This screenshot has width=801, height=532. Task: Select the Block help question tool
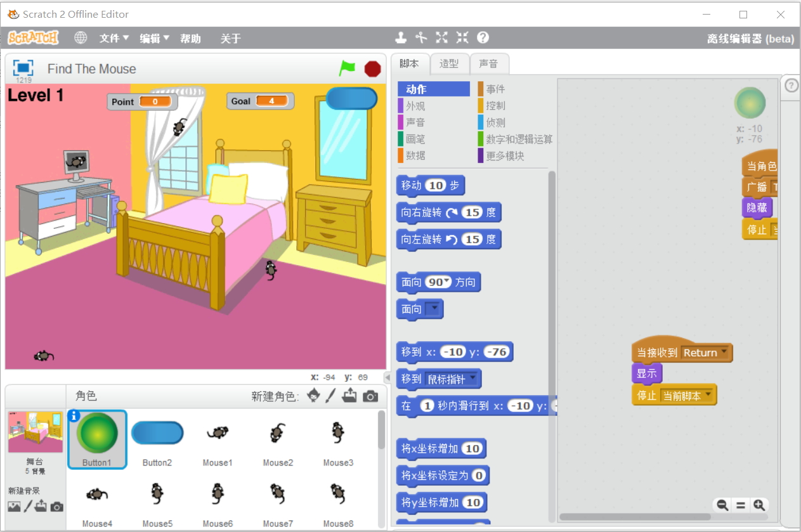tap(483, 37)
